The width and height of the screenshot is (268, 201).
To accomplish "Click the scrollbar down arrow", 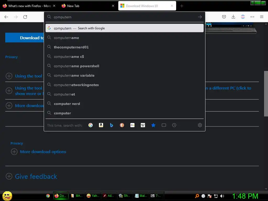I will pos(266,189).
